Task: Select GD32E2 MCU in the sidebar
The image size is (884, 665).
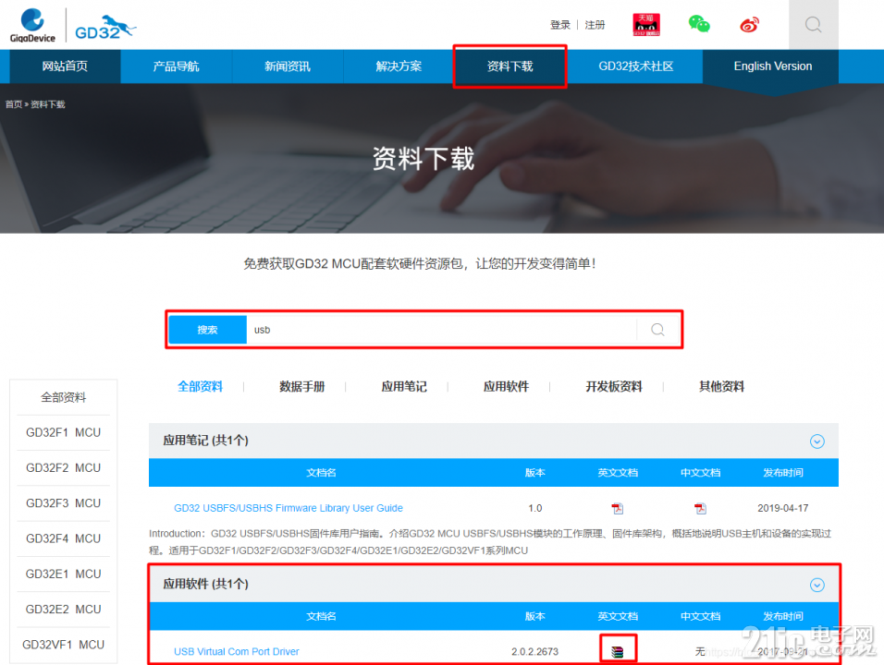Action: tap(63, 610)
